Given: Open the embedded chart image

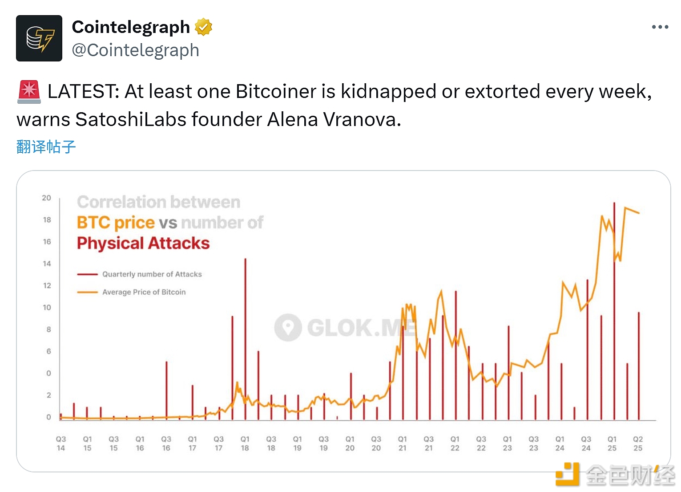Looking at the screenshot, I should pyautogui.click(x=343, y=321).
